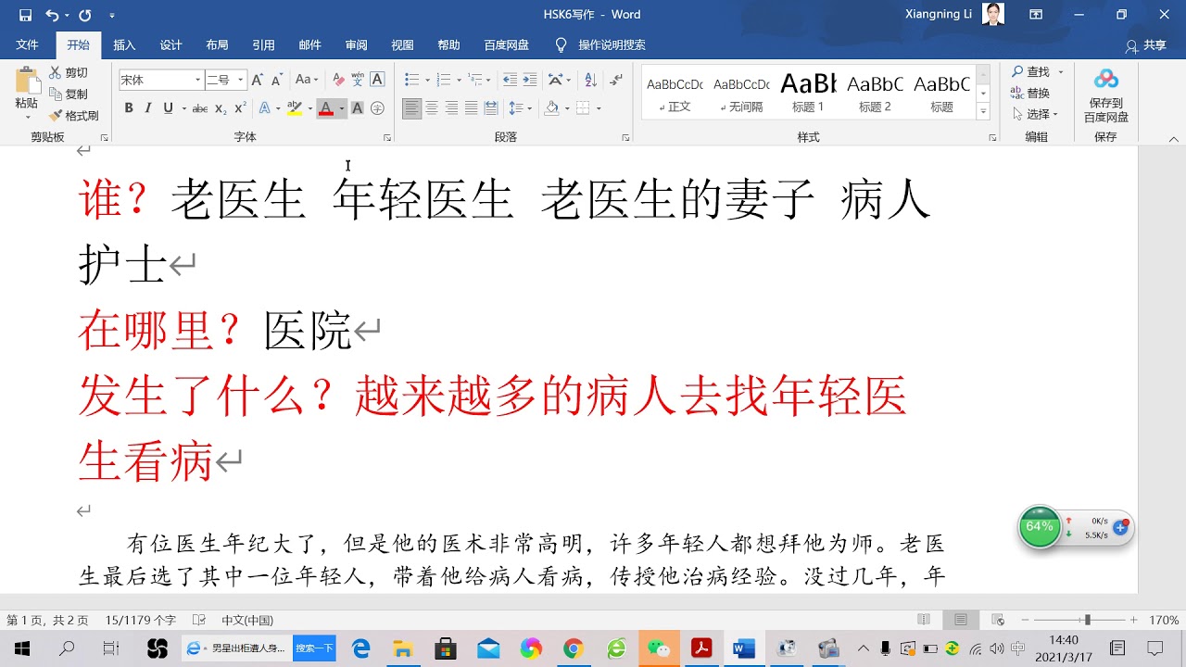Click the 查找 Find button
This screenshot has width=1186, height=667.
(x=1031, y=71)
